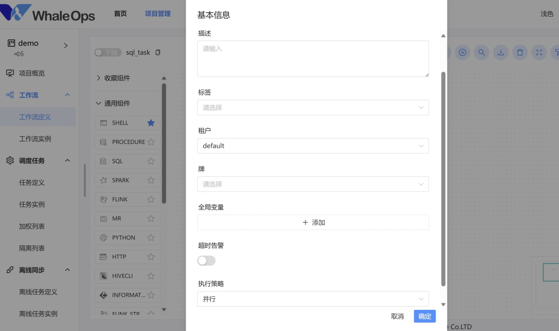Click the 描述 description input field
The width and height of the screenshot is (559, 331).
(313, 59)
